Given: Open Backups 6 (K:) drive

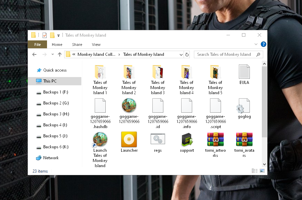Looking at the screenshot, I should (56, 147).
